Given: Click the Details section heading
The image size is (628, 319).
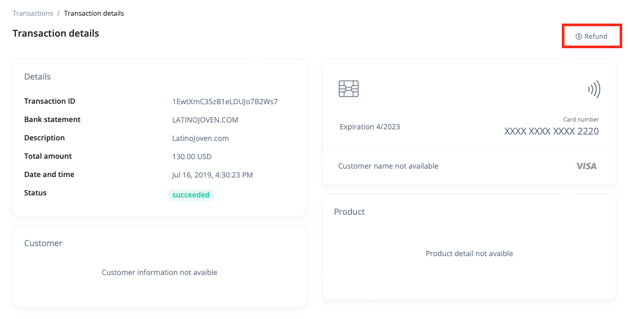Looking at the screenshot, I should pos(37,76).
